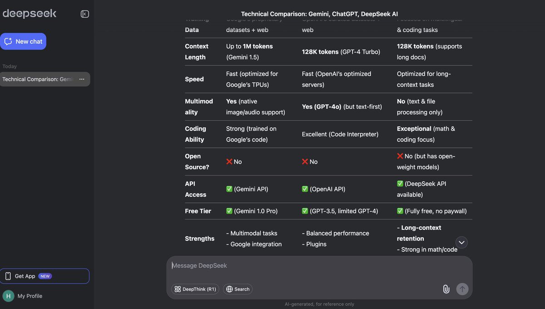Collapse the sidebar panel
The image size is (545, 309).
click(84, 14)
